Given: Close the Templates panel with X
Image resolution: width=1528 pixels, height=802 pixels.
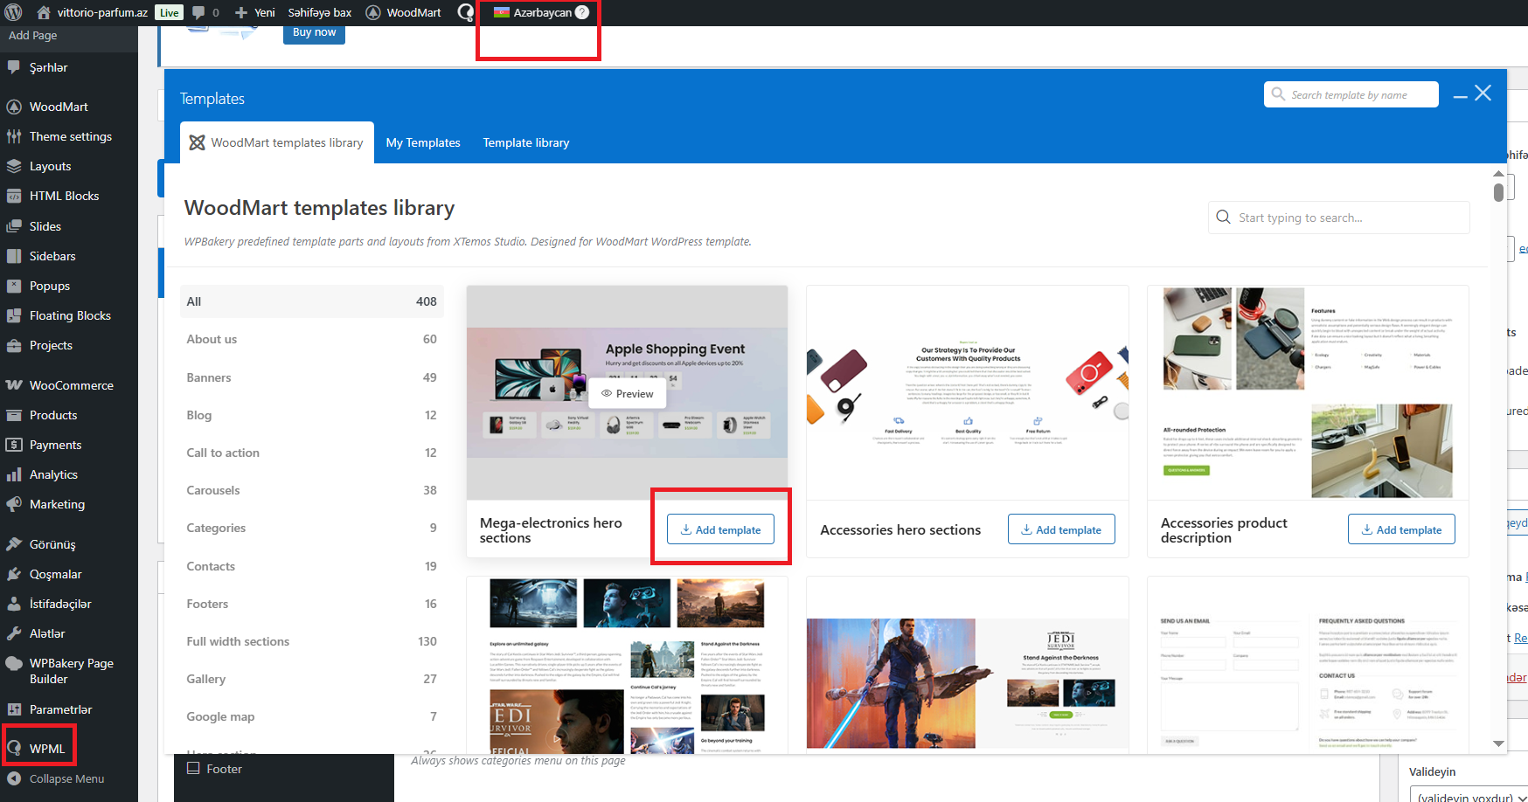Looking at the screenshot, I should pos(1483,93).
